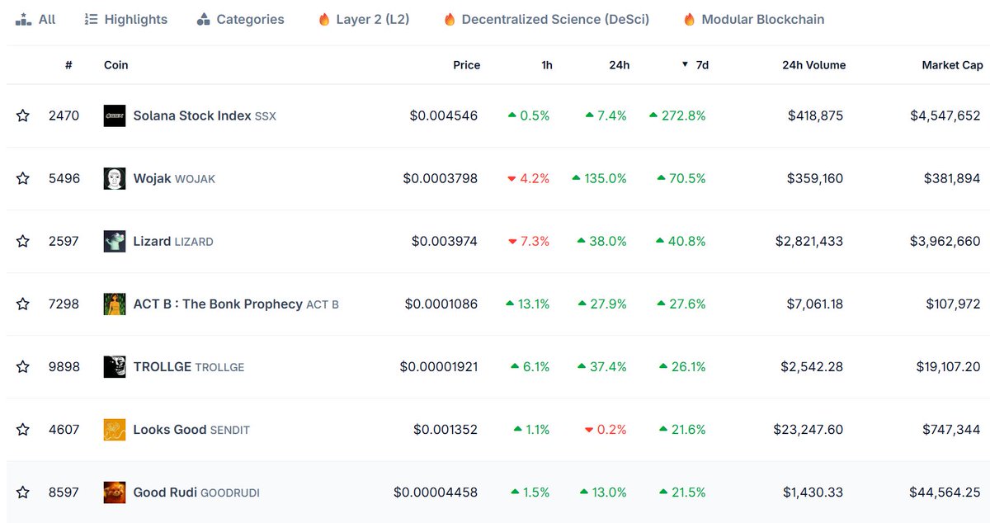Image resolution: width=990 pixels, height=523 pixels.
Task: Click ACT B coin logo image
Action: 115,304
